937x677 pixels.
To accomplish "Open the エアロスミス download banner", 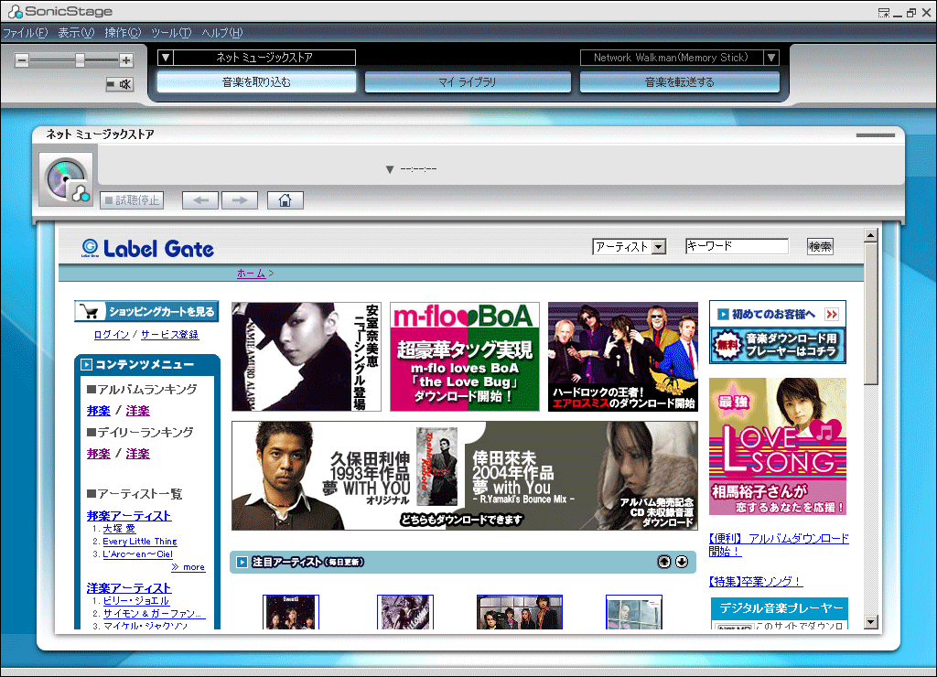I will tap(623, 357).
